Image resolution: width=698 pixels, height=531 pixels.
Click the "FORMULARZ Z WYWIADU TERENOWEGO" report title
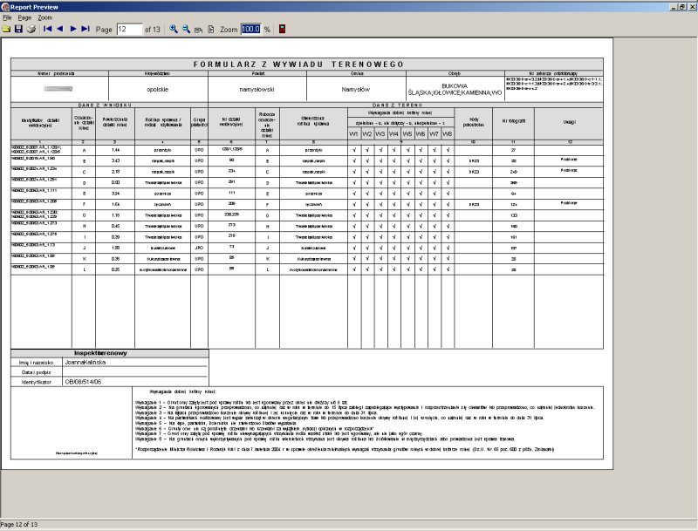click(x=298, y=65)
